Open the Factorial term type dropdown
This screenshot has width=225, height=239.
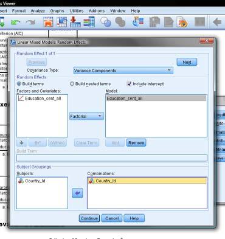pos(86,116)
